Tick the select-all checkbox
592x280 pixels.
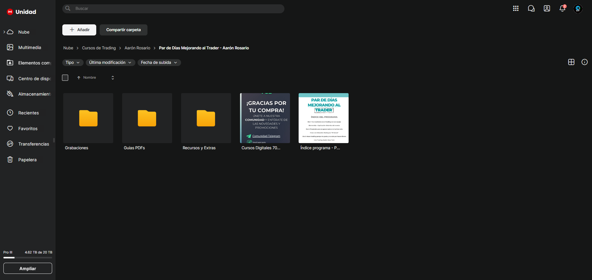(65, 78)
